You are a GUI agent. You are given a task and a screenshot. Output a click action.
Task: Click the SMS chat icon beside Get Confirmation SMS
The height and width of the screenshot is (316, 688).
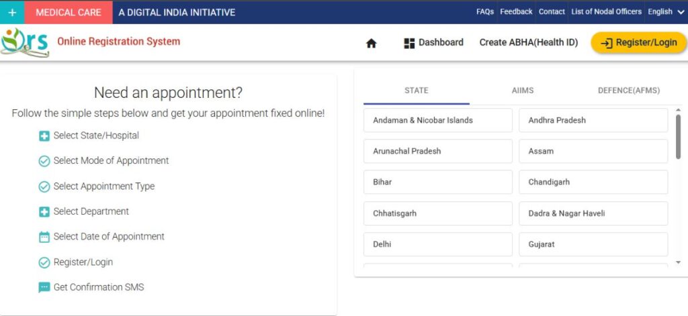[x=44, y=288]
